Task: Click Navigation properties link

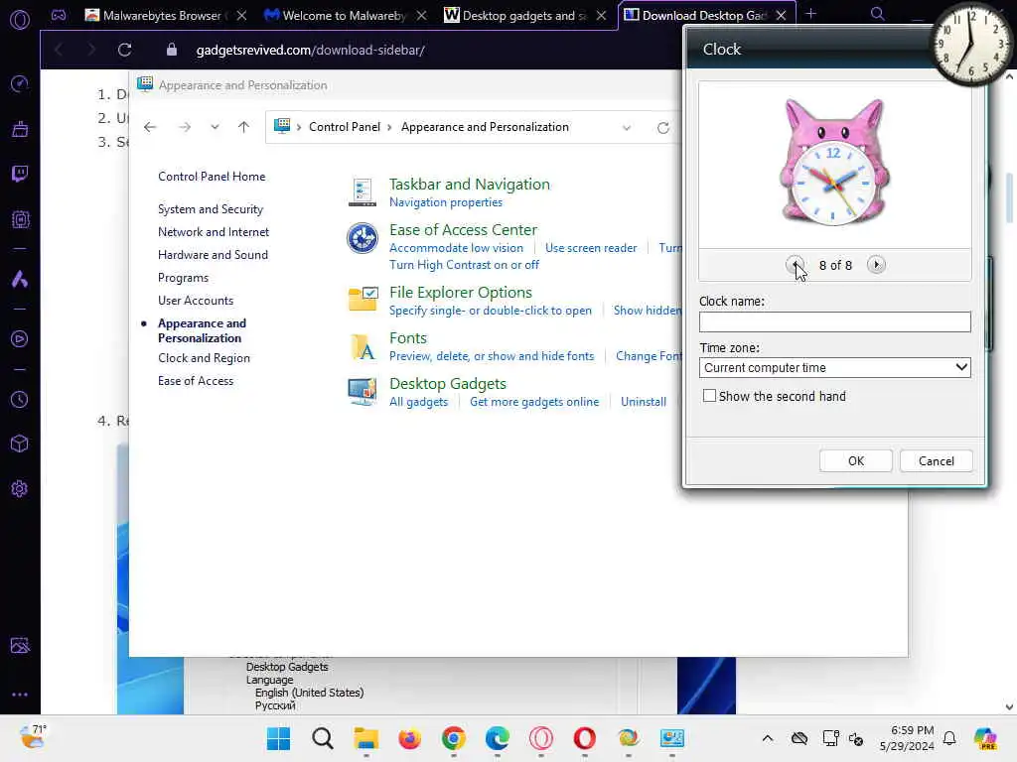Action: (x=446, y=202)
